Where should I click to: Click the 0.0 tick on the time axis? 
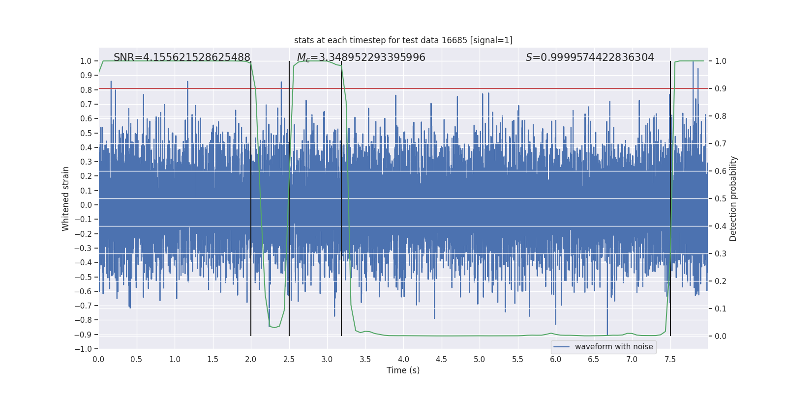98,359
